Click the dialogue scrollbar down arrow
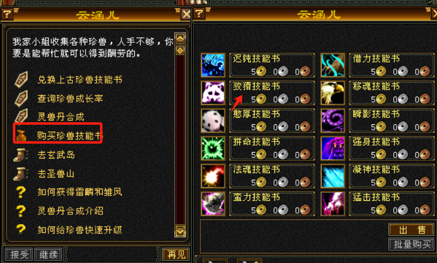 pyautogui.click(x=180, y=231)
